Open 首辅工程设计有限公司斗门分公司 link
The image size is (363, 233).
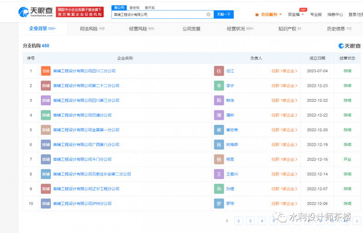[82, 159]
